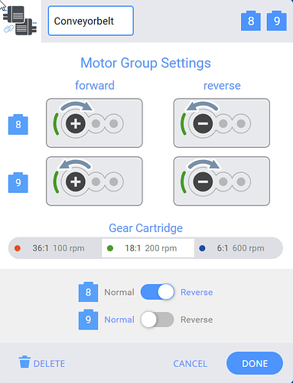The width and height of the screenshot is (293, 383).
Task: Click port 8 icon beside motor diagrams
Action: pyautogui.click(x=18, y=124)
